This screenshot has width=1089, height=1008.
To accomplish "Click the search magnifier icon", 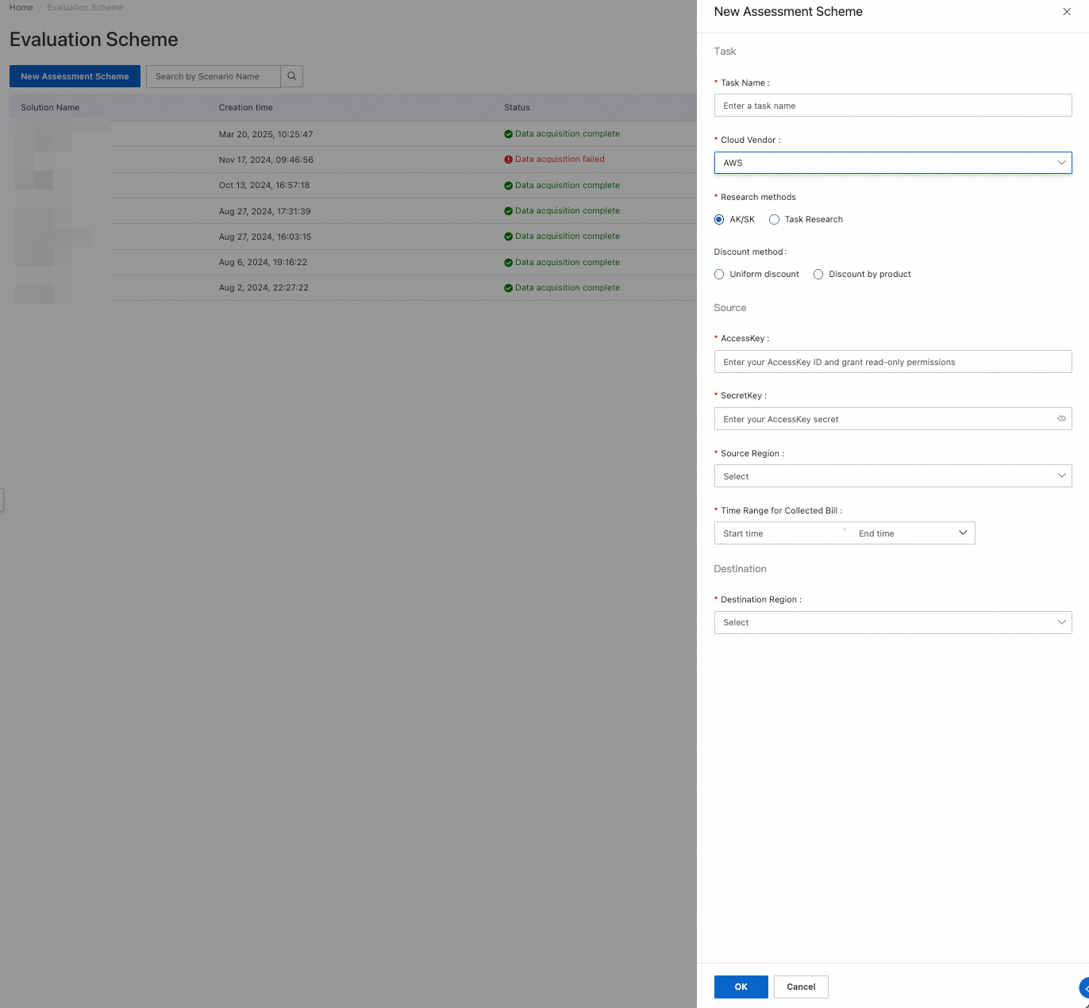I will point(291,76).
